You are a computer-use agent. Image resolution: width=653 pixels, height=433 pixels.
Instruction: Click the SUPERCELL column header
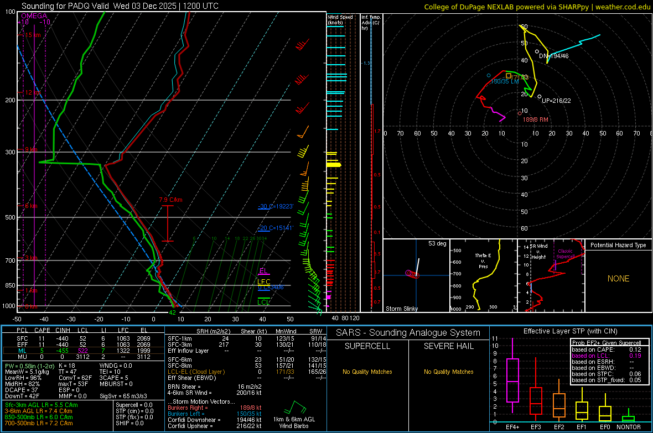coord(367,346)
